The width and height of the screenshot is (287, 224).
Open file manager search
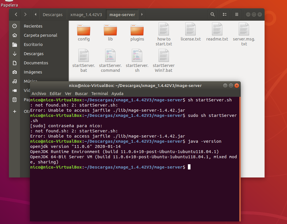coord(213,14)
